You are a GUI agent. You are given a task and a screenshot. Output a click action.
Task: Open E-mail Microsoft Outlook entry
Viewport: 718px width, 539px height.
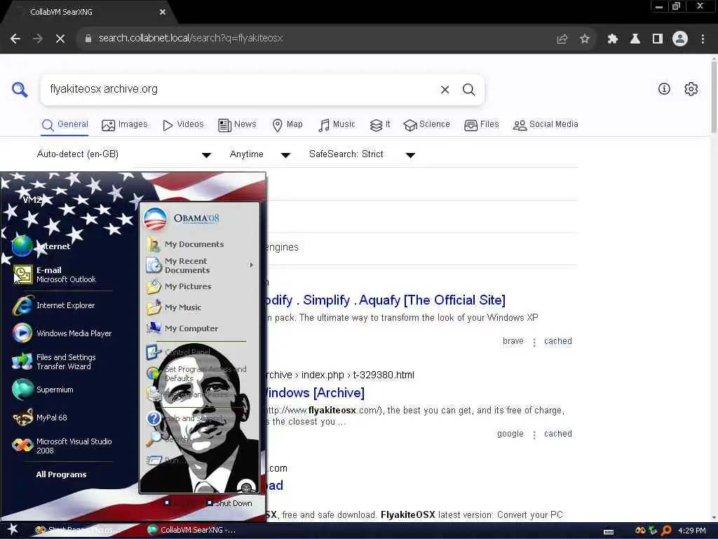[x=62, y=274]
